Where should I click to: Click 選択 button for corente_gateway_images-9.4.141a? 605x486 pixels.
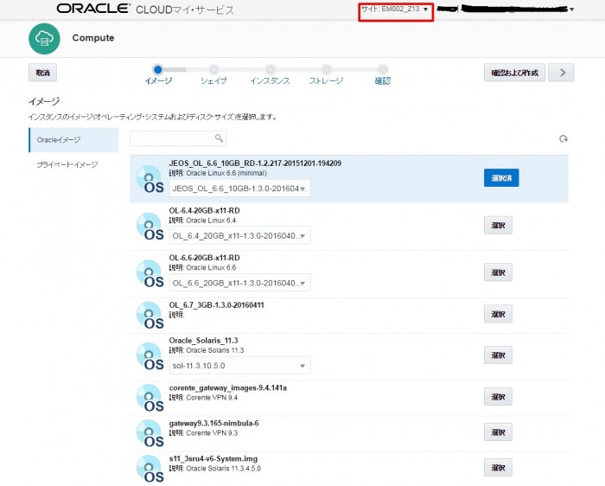tap(498, 397)
